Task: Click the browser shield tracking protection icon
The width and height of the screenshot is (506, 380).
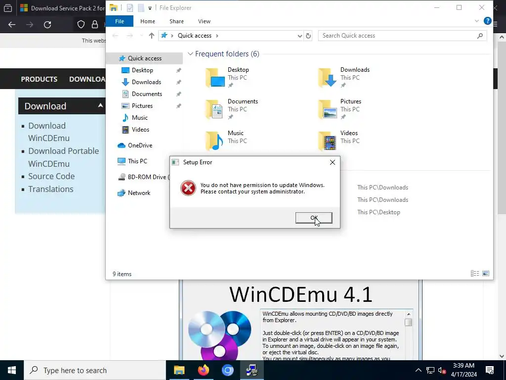Action: (81, 24)
